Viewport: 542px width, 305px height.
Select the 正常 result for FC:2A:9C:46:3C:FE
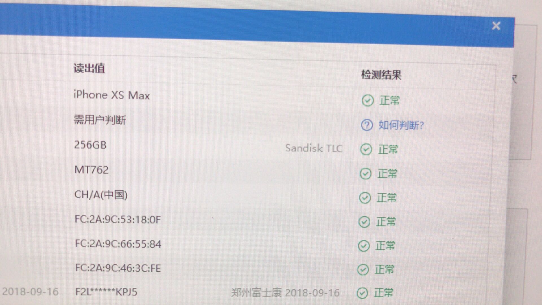point(384,269)
